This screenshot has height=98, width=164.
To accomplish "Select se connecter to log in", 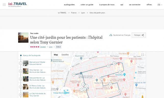I will [x=135, y=5].
